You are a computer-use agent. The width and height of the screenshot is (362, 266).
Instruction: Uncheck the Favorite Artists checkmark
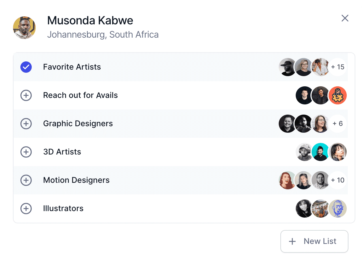26,67
